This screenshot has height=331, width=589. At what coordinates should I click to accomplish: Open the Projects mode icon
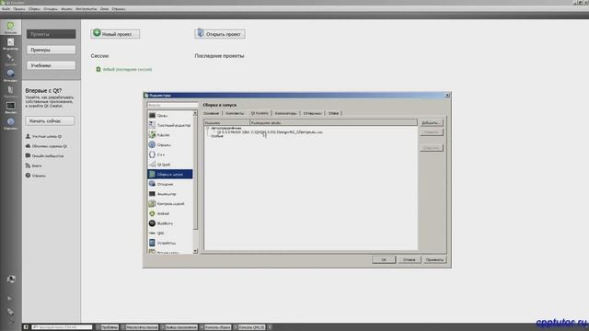click(x=10, y=91)
